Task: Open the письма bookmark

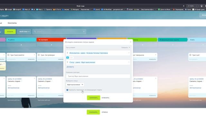Action: (65, 9)
